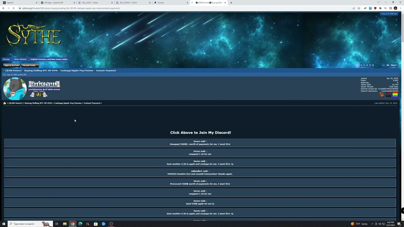
Task: Expand Chrome's tab search chevron
Action: coord(378,3)
